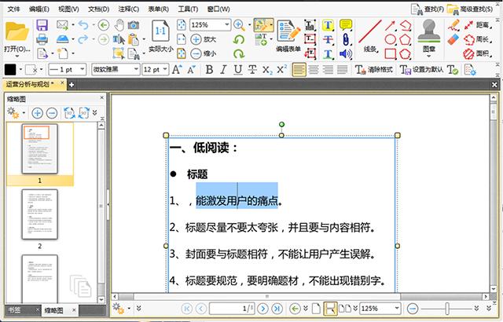503x322 pixels.
Task: Click the Save floppy disk icon
Action: point(42,24)
